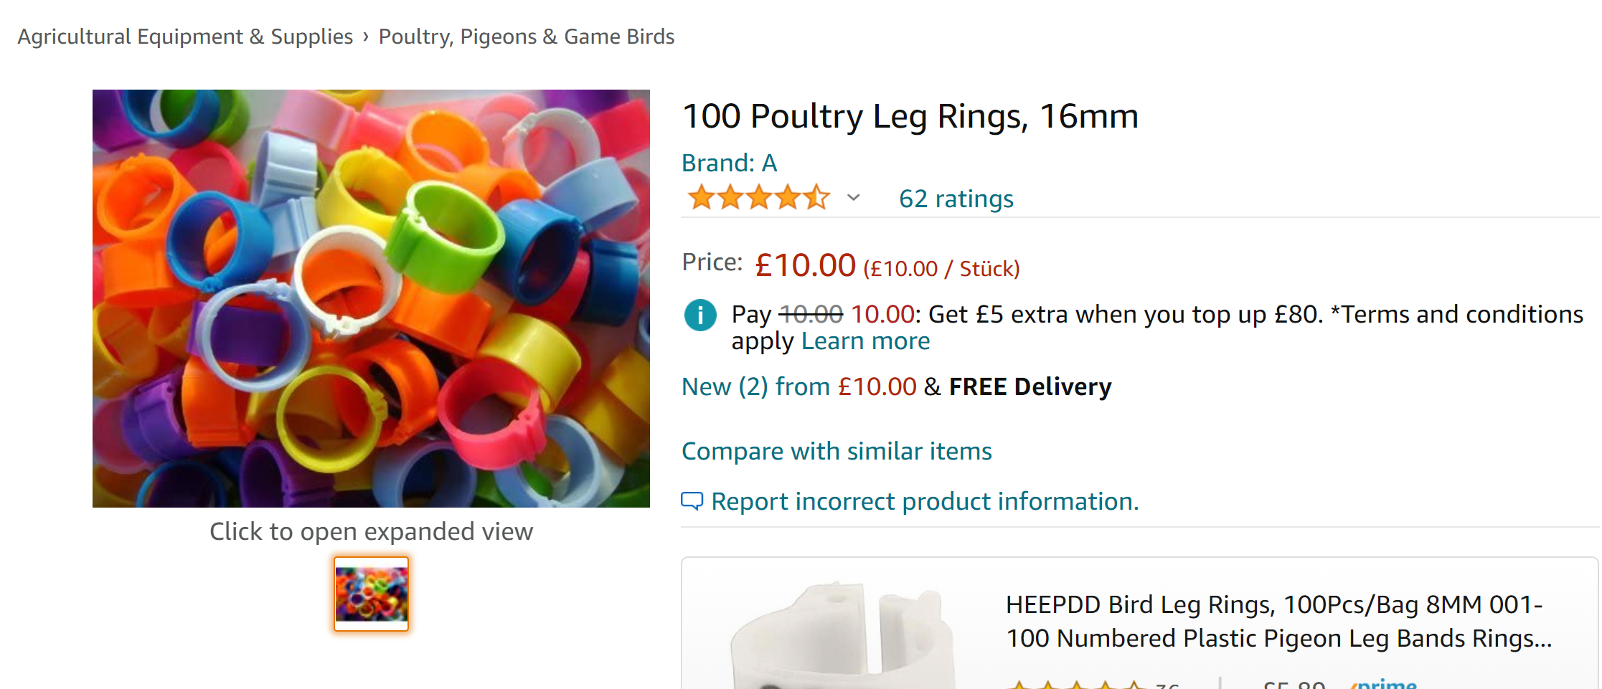Click the prime badge on HEEPDD listing
This screenshot has width=1602, height=689.
1384,685
